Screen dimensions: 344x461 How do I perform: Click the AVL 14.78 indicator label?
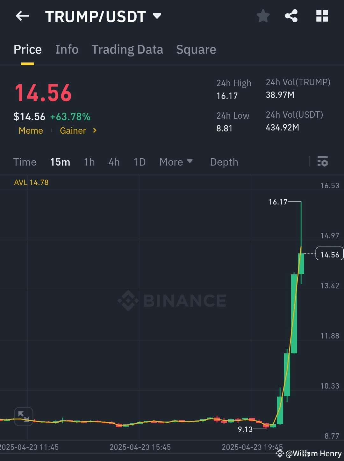point(31,182)
